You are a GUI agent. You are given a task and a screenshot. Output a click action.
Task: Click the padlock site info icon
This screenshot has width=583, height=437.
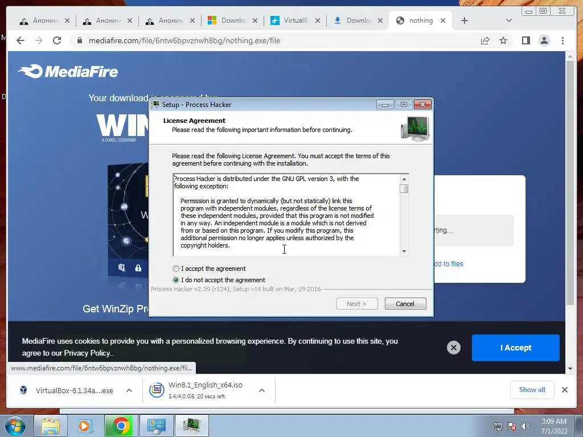pos(79,40)
